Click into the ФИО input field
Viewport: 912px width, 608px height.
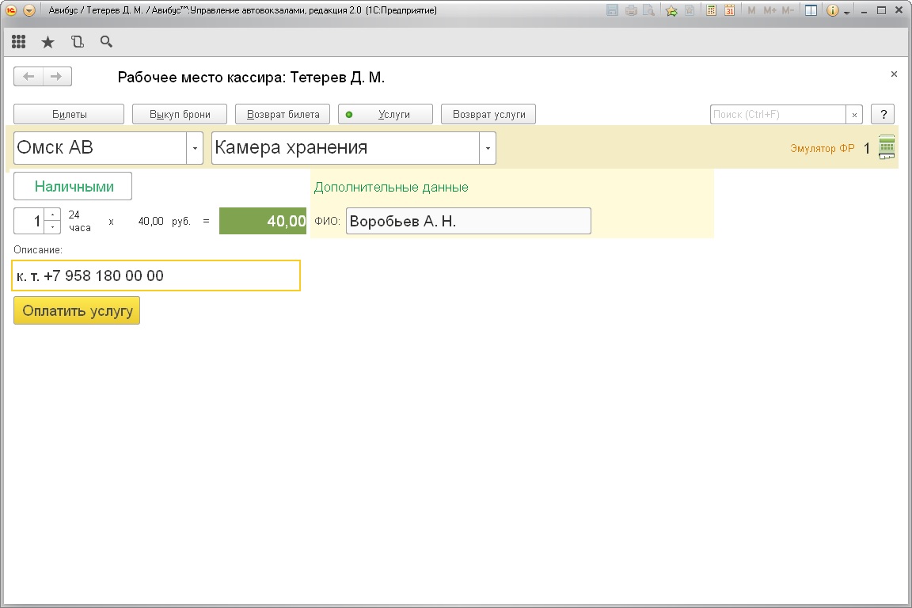468,222
